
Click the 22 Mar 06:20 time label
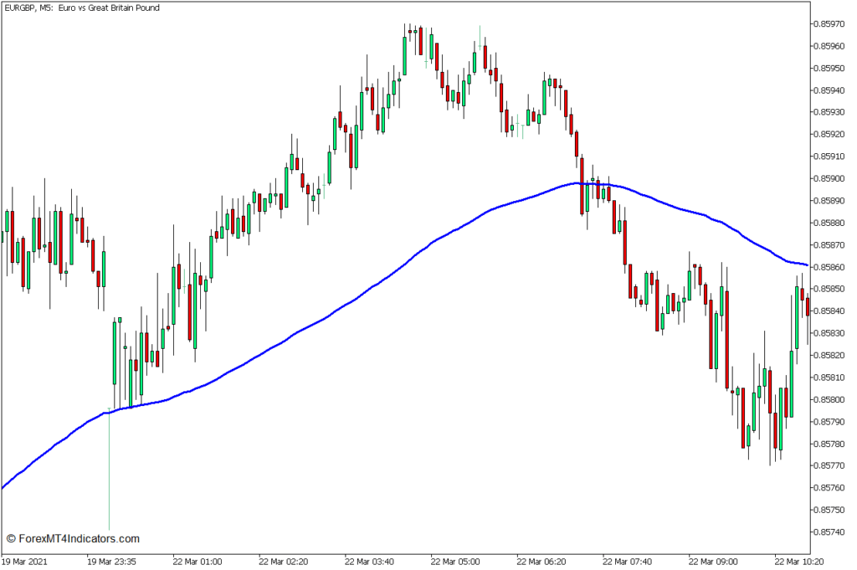point(542,561)
